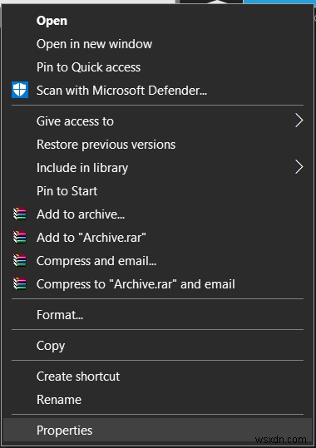Open the Give access to entry
This screenshot has width=316, height=448.
coord(157,121)
